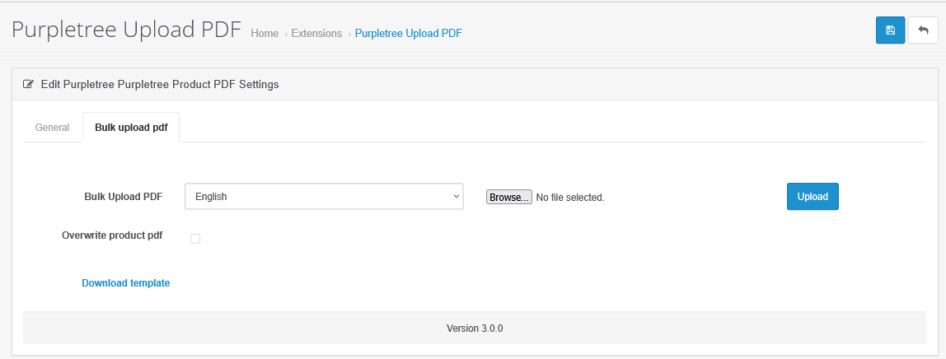Click the Edit Purpletree Product PDF Settings heading

point(160,84)
